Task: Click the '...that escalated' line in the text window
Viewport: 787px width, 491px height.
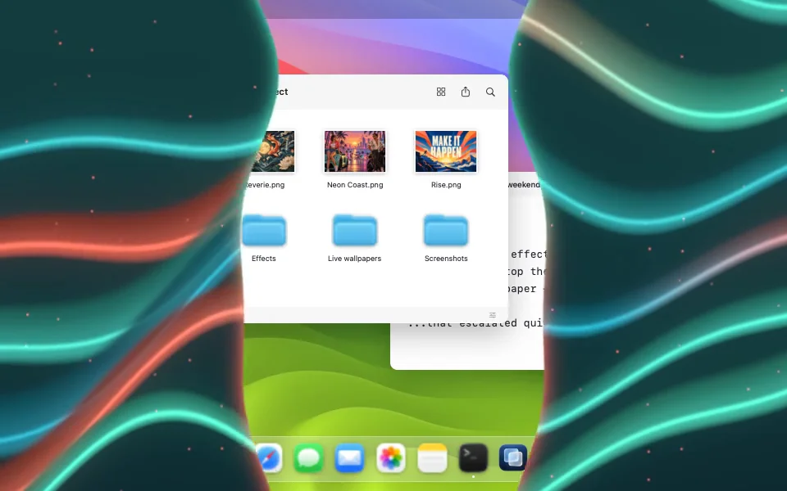Action: click(475, 323)
